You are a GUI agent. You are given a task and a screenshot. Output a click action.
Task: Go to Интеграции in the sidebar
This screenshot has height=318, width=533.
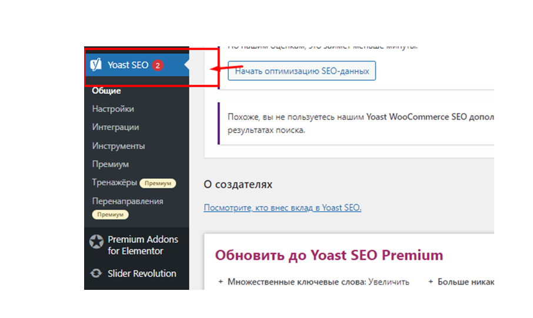click(115, 127)
